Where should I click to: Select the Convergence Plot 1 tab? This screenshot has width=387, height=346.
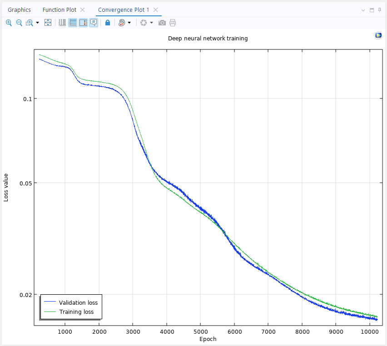tap(124, 10)
